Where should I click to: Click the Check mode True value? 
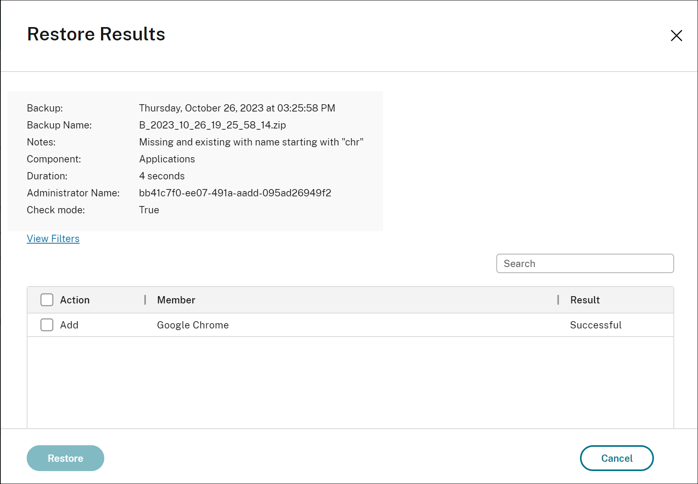149,210
